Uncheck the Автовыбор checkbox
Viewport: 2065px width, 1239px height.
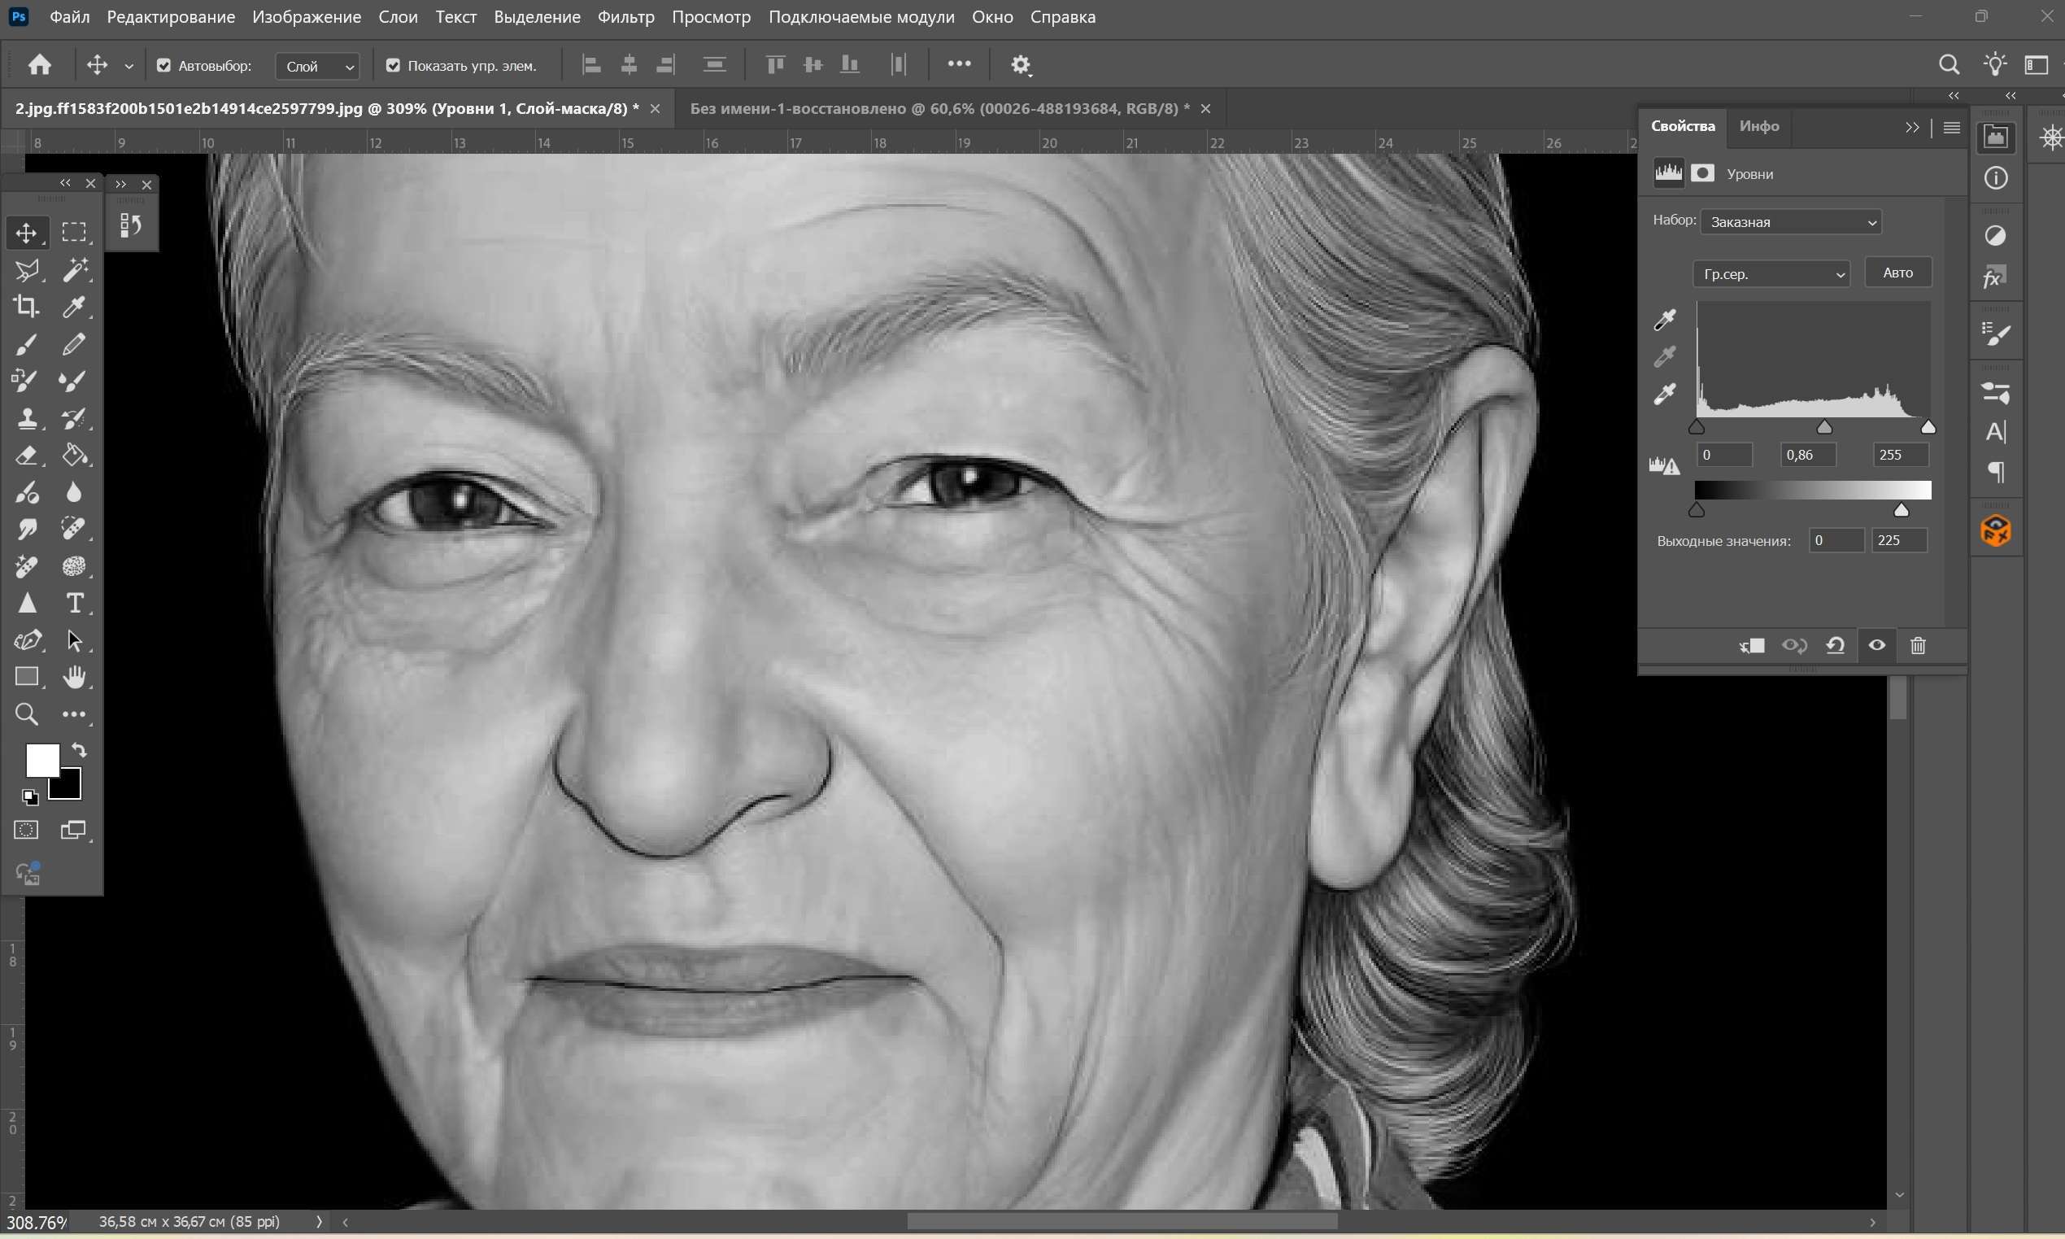pyautogui.click(x=163, y=65)
